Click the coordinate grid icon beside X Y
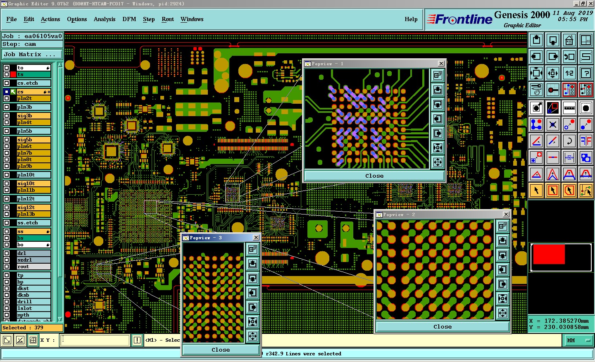595x362 pixels. point(33,341)
